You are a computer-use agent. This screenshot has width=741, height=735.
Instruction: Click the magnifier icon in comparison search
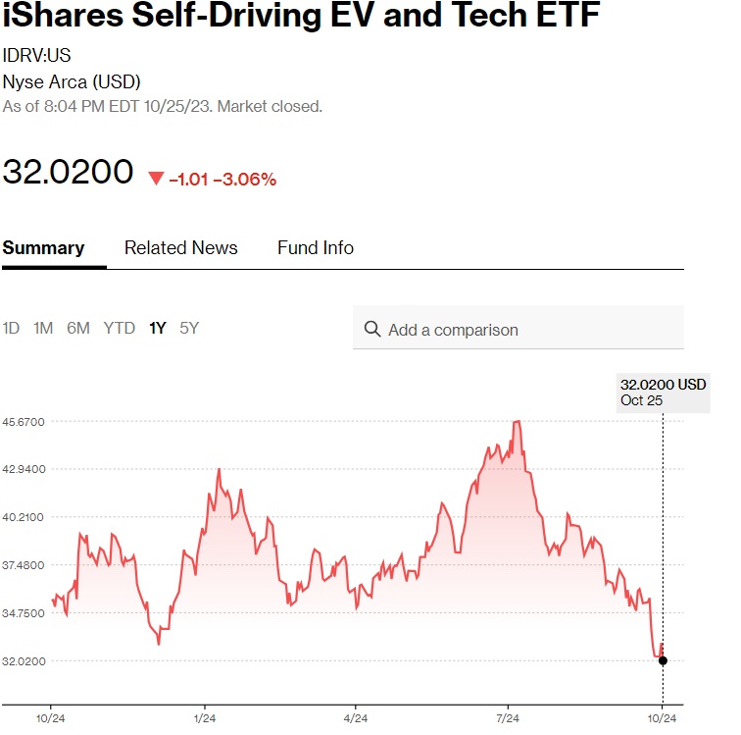372,330
